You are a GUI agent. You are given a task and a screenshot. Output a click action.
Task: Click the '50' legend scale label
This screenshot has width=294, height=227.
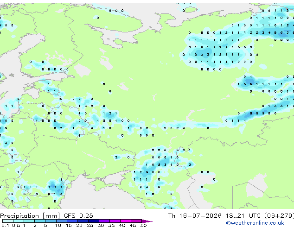(x=143, y=225)
